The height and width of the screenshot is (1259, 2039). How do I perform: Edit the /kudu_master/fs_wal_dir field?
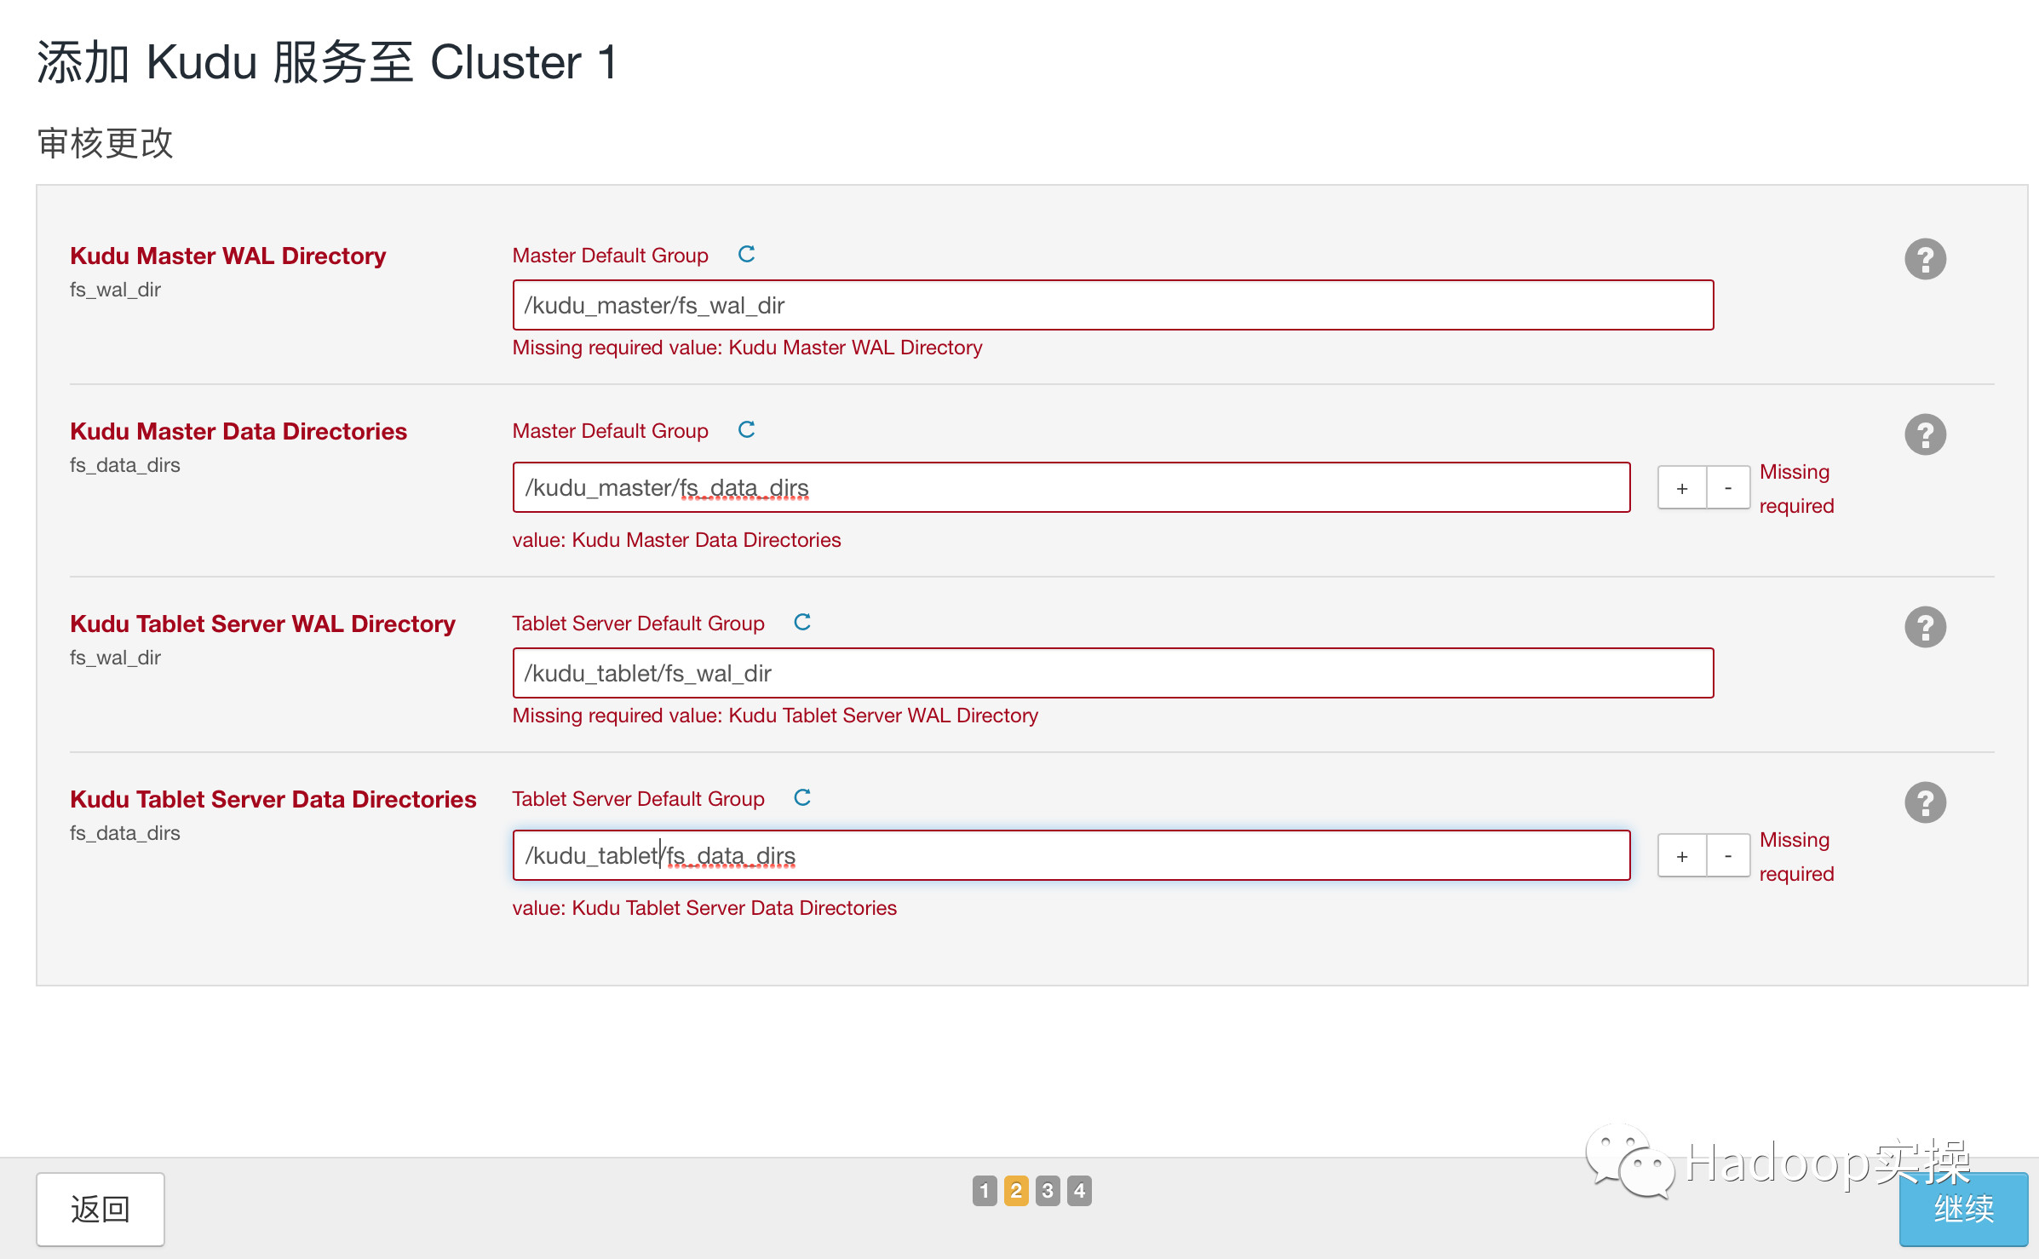coord(1113,305)
